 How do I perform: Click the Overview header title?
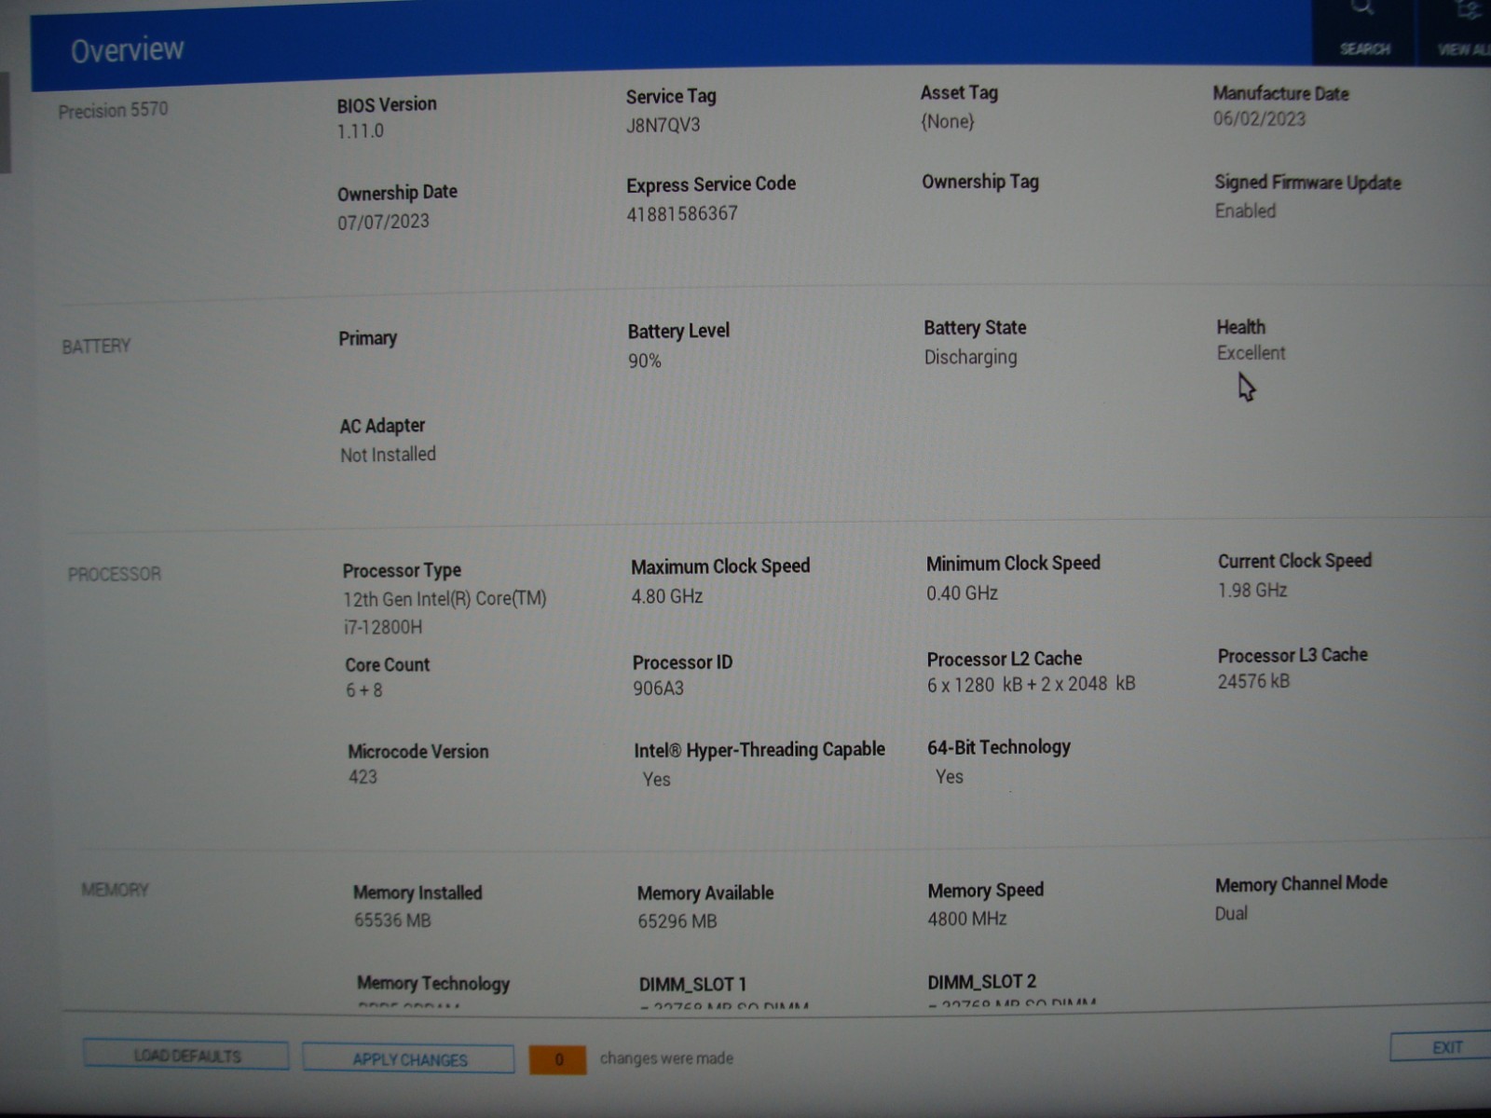(128, 49)
